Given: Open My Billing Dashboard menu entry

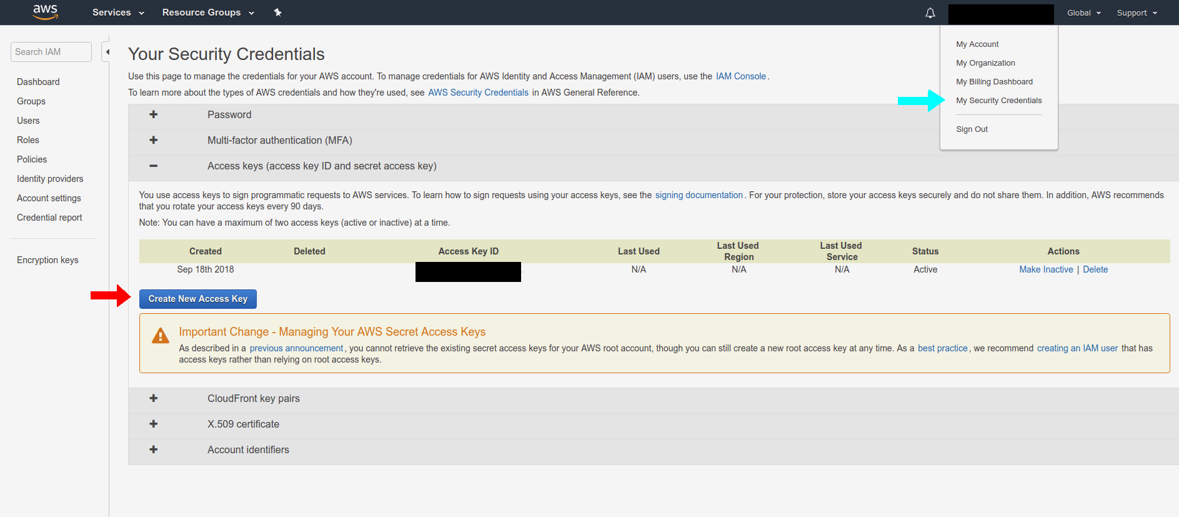Looking at the screenshot, I should point(994,82).
